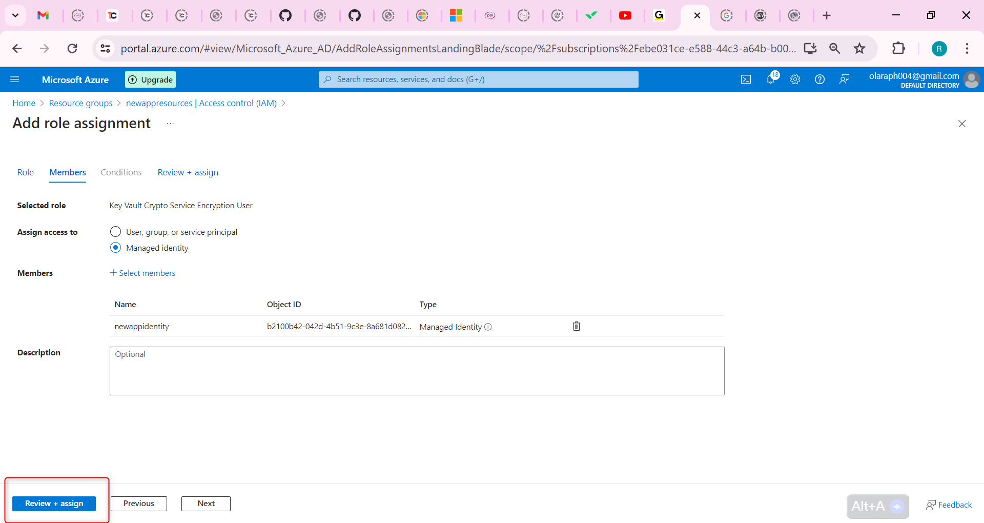Open the browser tab search chevron
The image size is (984, 523).
[x=15, y=15]
